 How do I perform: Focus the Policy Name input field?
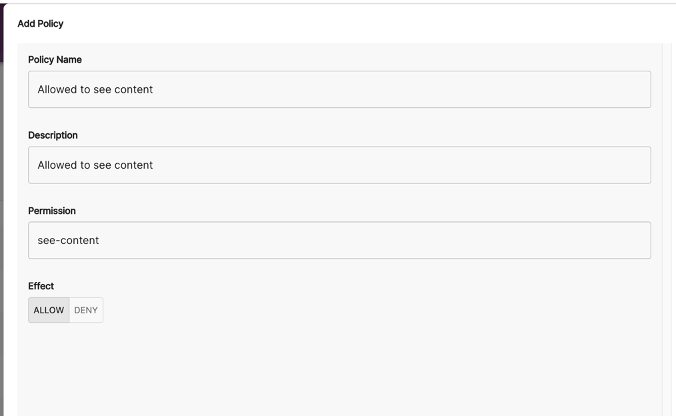point(339,89)
